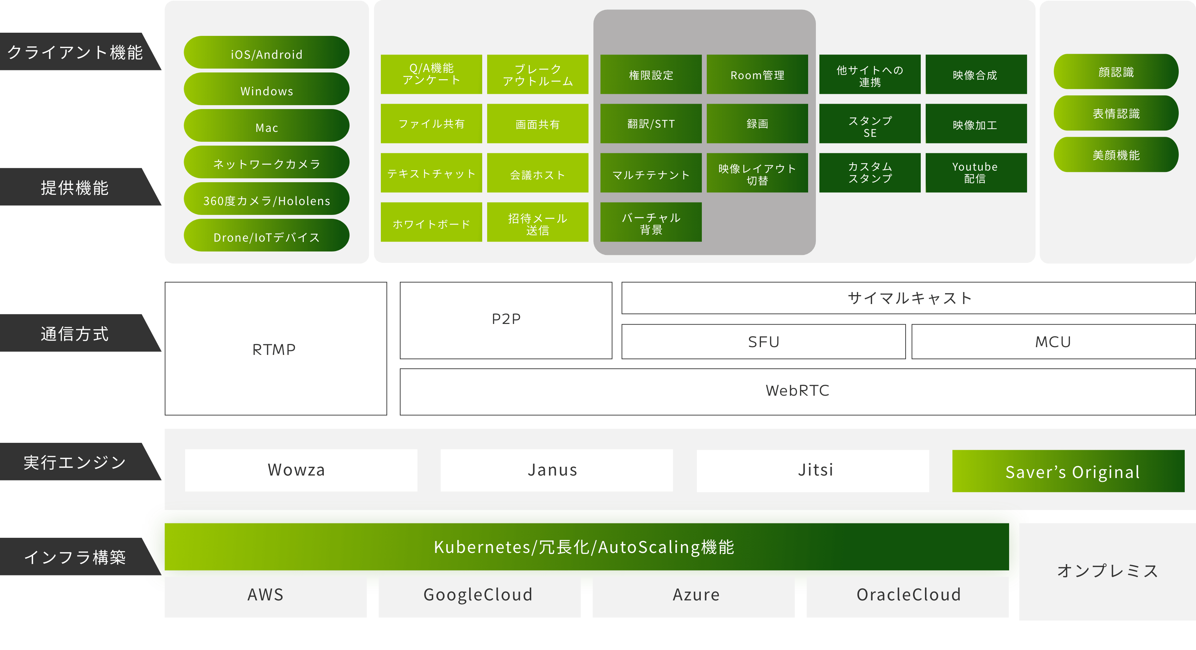Select the オンプレミス box
The height and width of the screenshot is (650, 1196).
click(x=1107, y=572)
